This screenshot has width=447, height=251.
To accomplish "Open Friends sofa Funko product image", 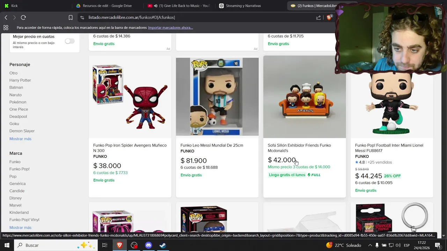I will [305, 97].
